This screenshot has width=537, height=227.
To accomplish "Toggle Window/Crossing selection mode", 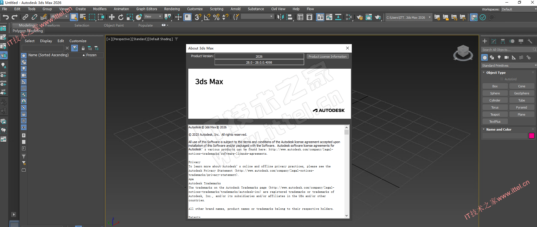I will click(x=101, y=17).
